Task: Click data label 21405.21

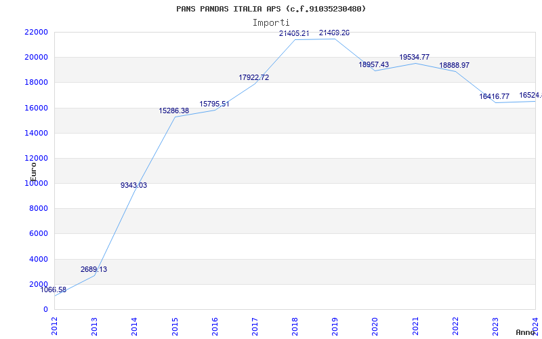Action: coord(294,34)
